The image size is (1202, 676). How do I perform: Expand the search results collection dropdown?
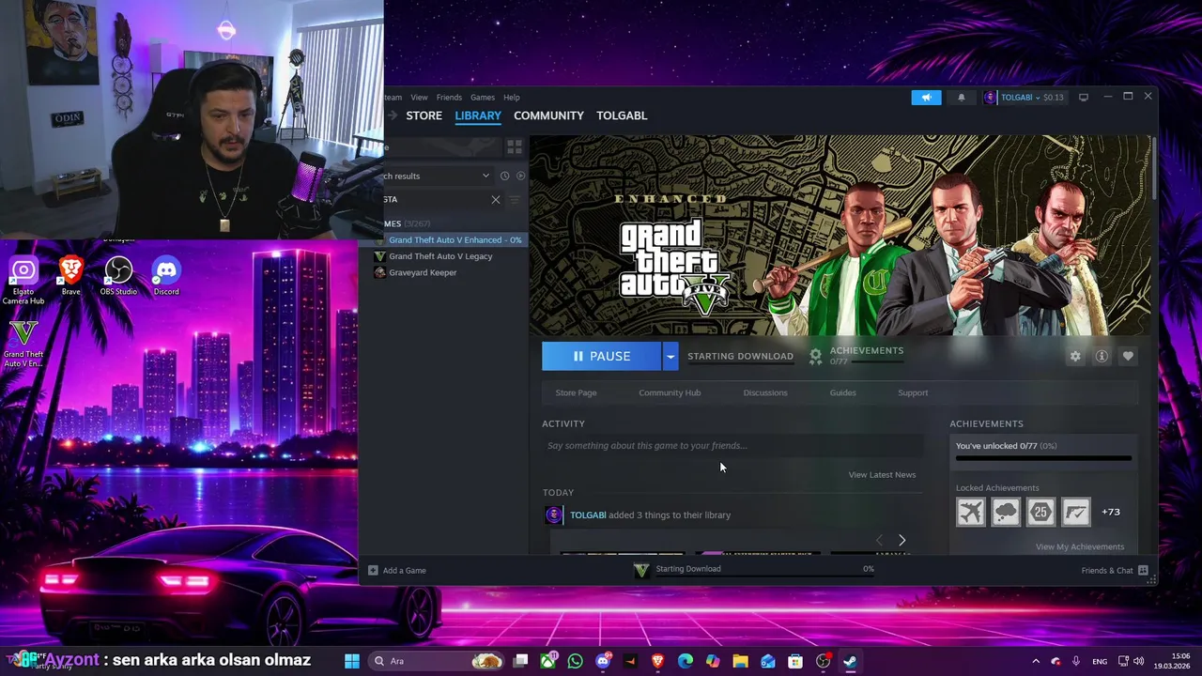click(485, 176)
